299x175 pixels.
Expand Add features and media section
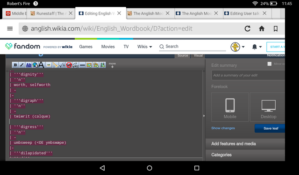click(245, 144)
